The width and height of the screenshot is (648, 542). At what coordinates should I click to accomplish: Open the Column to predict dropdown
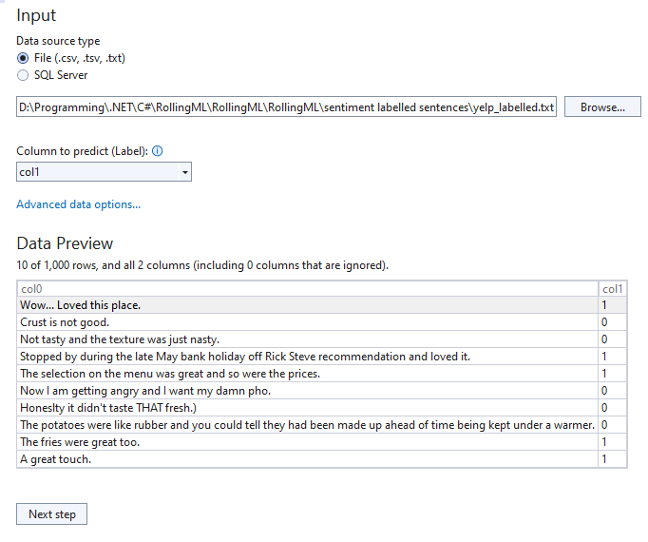click(104, 172)
